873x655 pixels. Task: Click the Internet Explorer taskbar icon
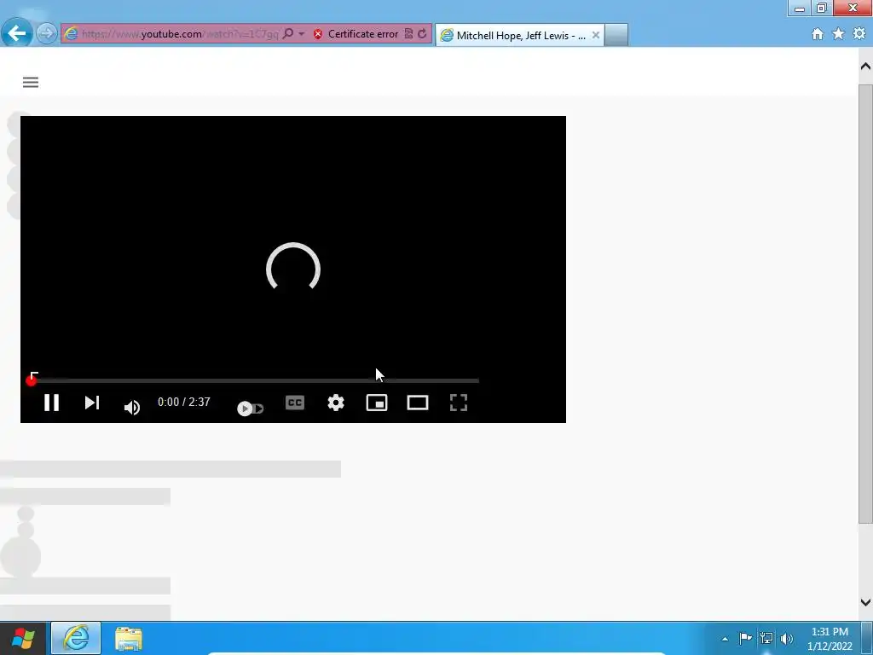tap(76, 638)
